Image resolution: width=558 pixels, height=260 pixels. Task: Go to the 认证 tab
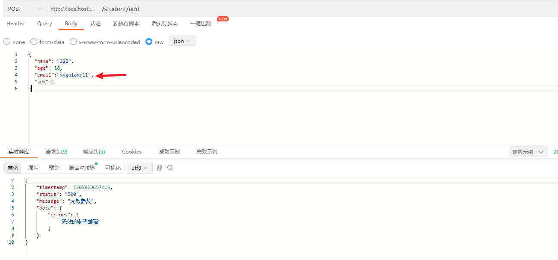(95, 24)
